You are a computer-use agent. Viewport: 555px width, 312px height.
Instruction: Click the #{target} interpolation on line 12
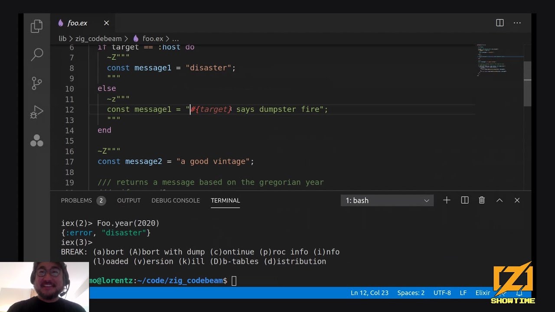coord(211,110)
